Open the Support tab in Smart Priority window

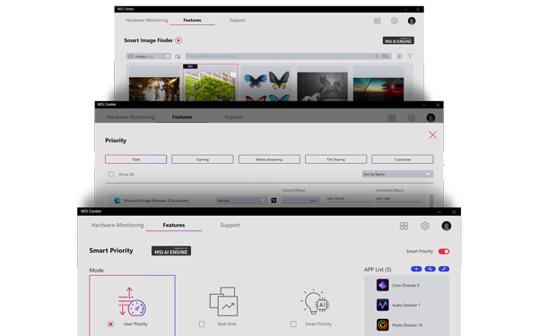[230, 225]
